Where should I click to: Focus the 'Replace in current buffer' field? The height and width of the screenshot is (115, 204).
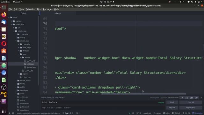coord(103,108)
